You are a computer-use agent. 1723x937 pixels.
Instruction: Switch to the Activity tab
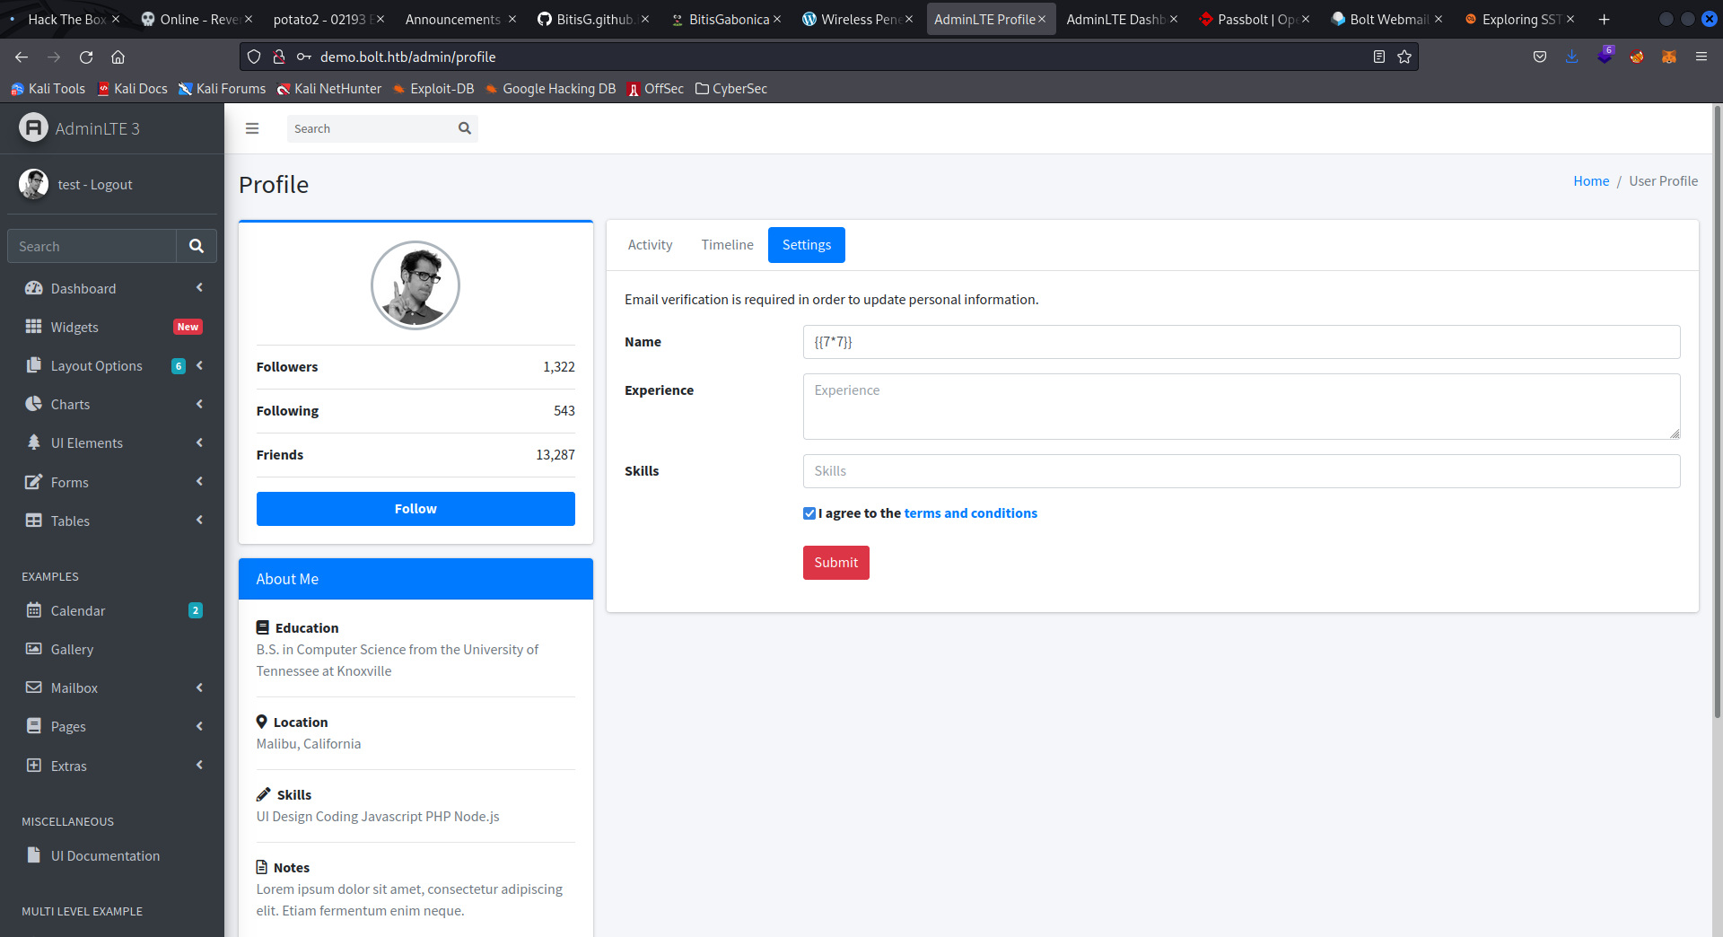[x=650, y=244]
